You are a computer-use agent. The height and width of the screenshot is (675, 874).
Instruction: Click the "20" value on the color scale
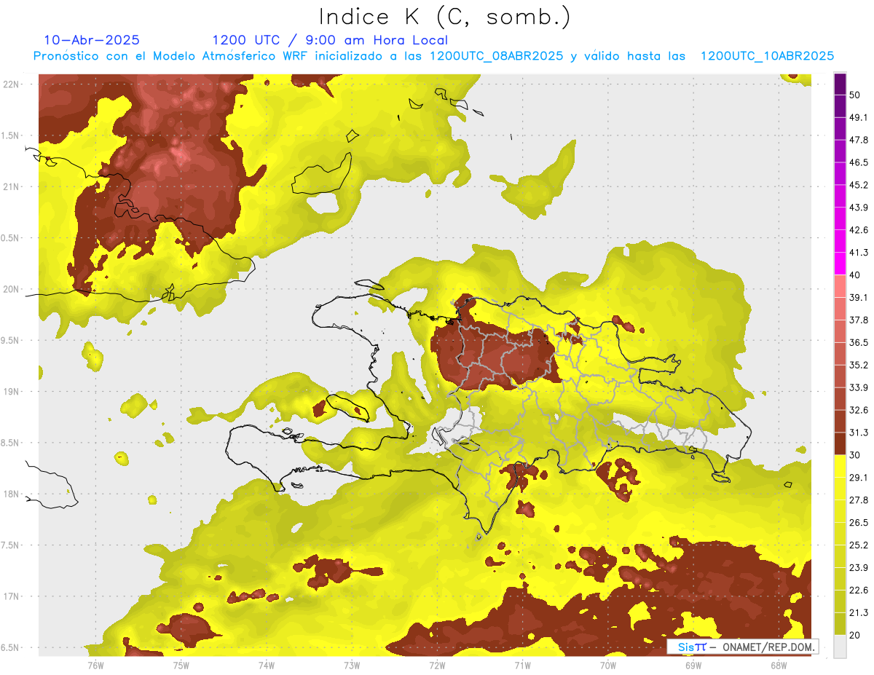(855, 636)
